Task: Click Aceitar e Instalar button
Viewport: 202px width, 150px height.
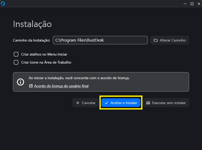Action: pyautogui.click(x=121, y=103)
